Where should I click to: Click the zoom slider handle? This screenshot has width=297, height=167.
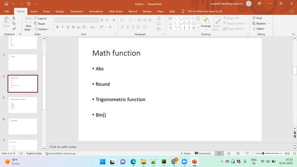[263, 154]
